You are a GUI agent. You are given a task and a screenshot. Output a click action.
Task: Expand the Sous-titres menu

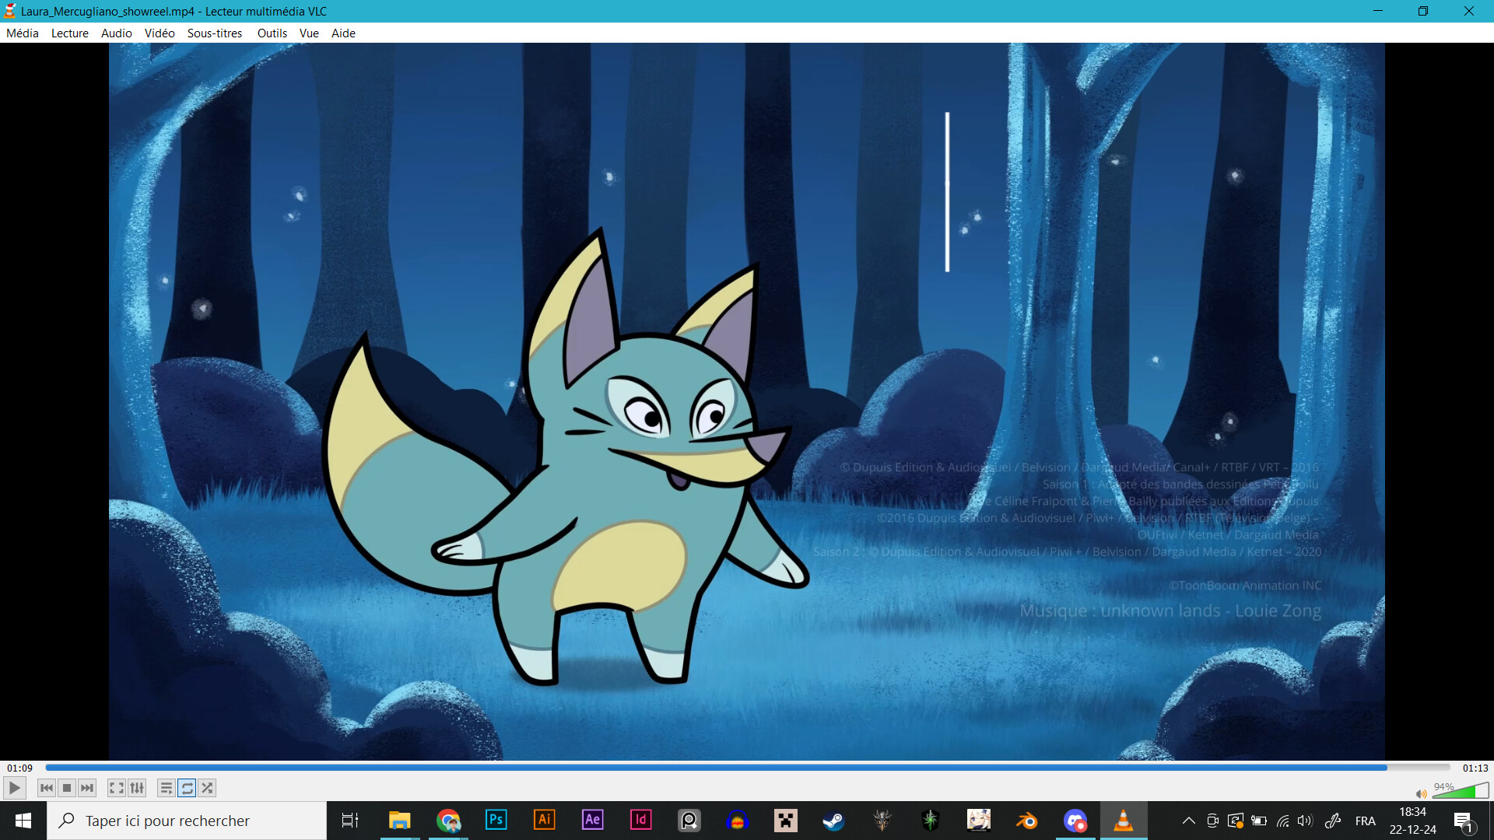pyautogui.click(x=215, y=33)
